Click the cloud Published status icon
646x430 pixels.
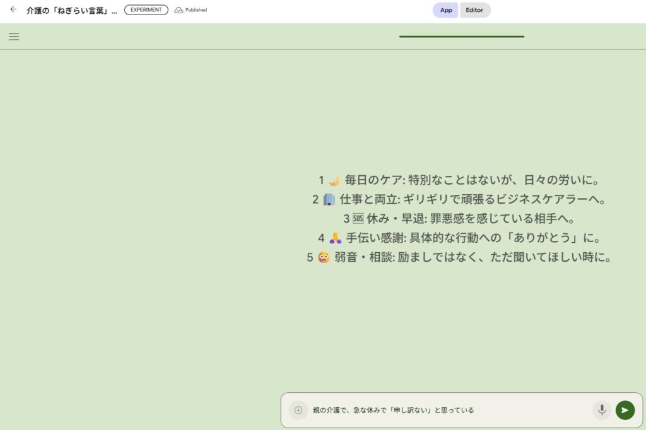click(179, 10)
